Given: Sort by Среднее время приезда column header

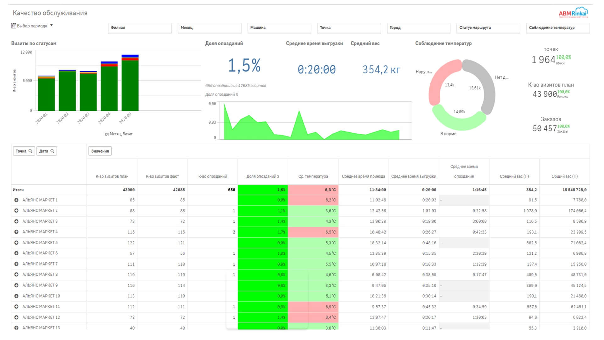Looking at the screenshot, I should pos(363,177).
